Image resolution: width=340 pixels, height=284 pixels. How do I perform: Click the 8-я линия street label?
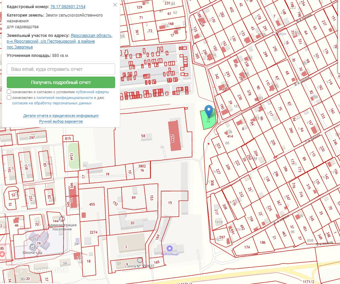[x=302, y=81]
